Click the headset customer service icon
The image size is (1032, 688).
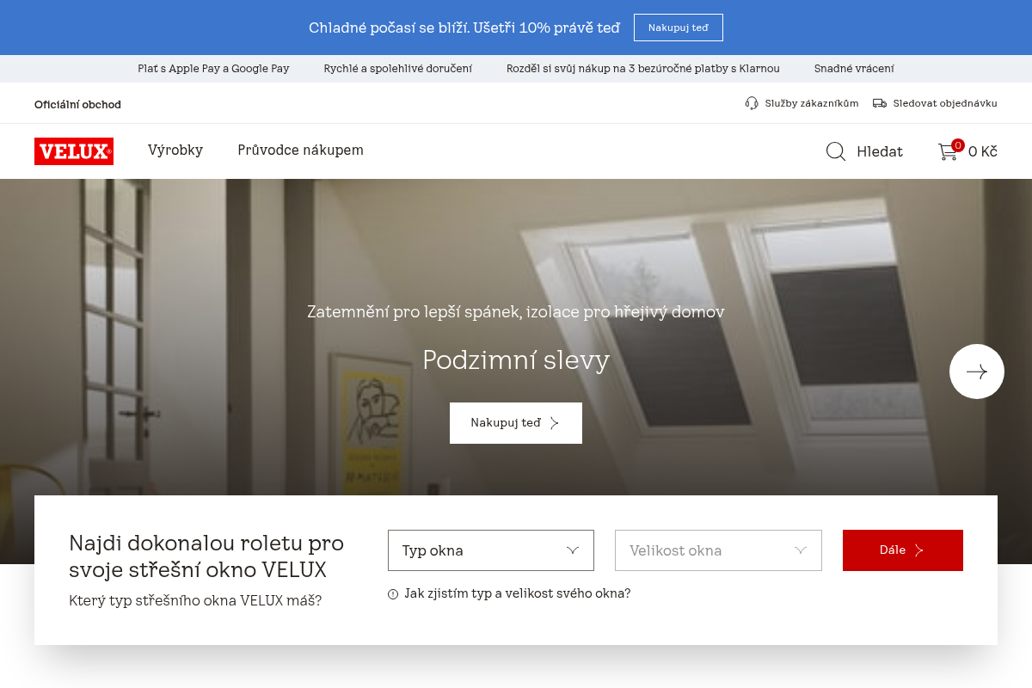click(x=752, y=103)
